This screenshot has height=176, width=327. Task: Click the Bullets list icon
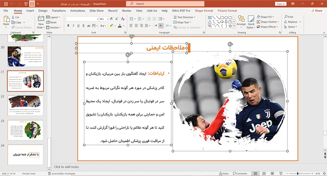(131, 19)
